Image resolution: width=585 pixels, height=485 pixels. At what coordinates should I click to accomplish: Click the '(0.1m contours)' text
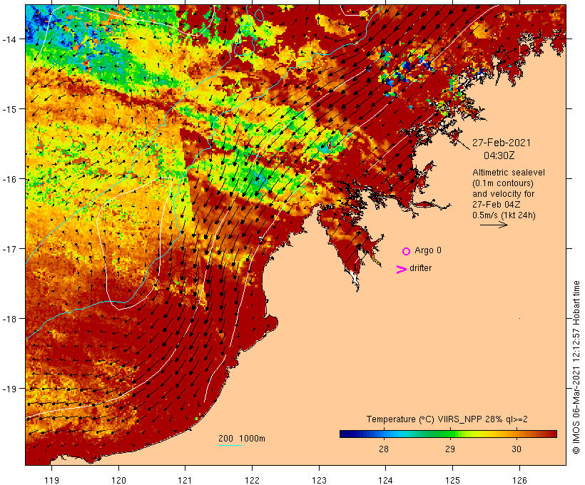click(502, 183)
